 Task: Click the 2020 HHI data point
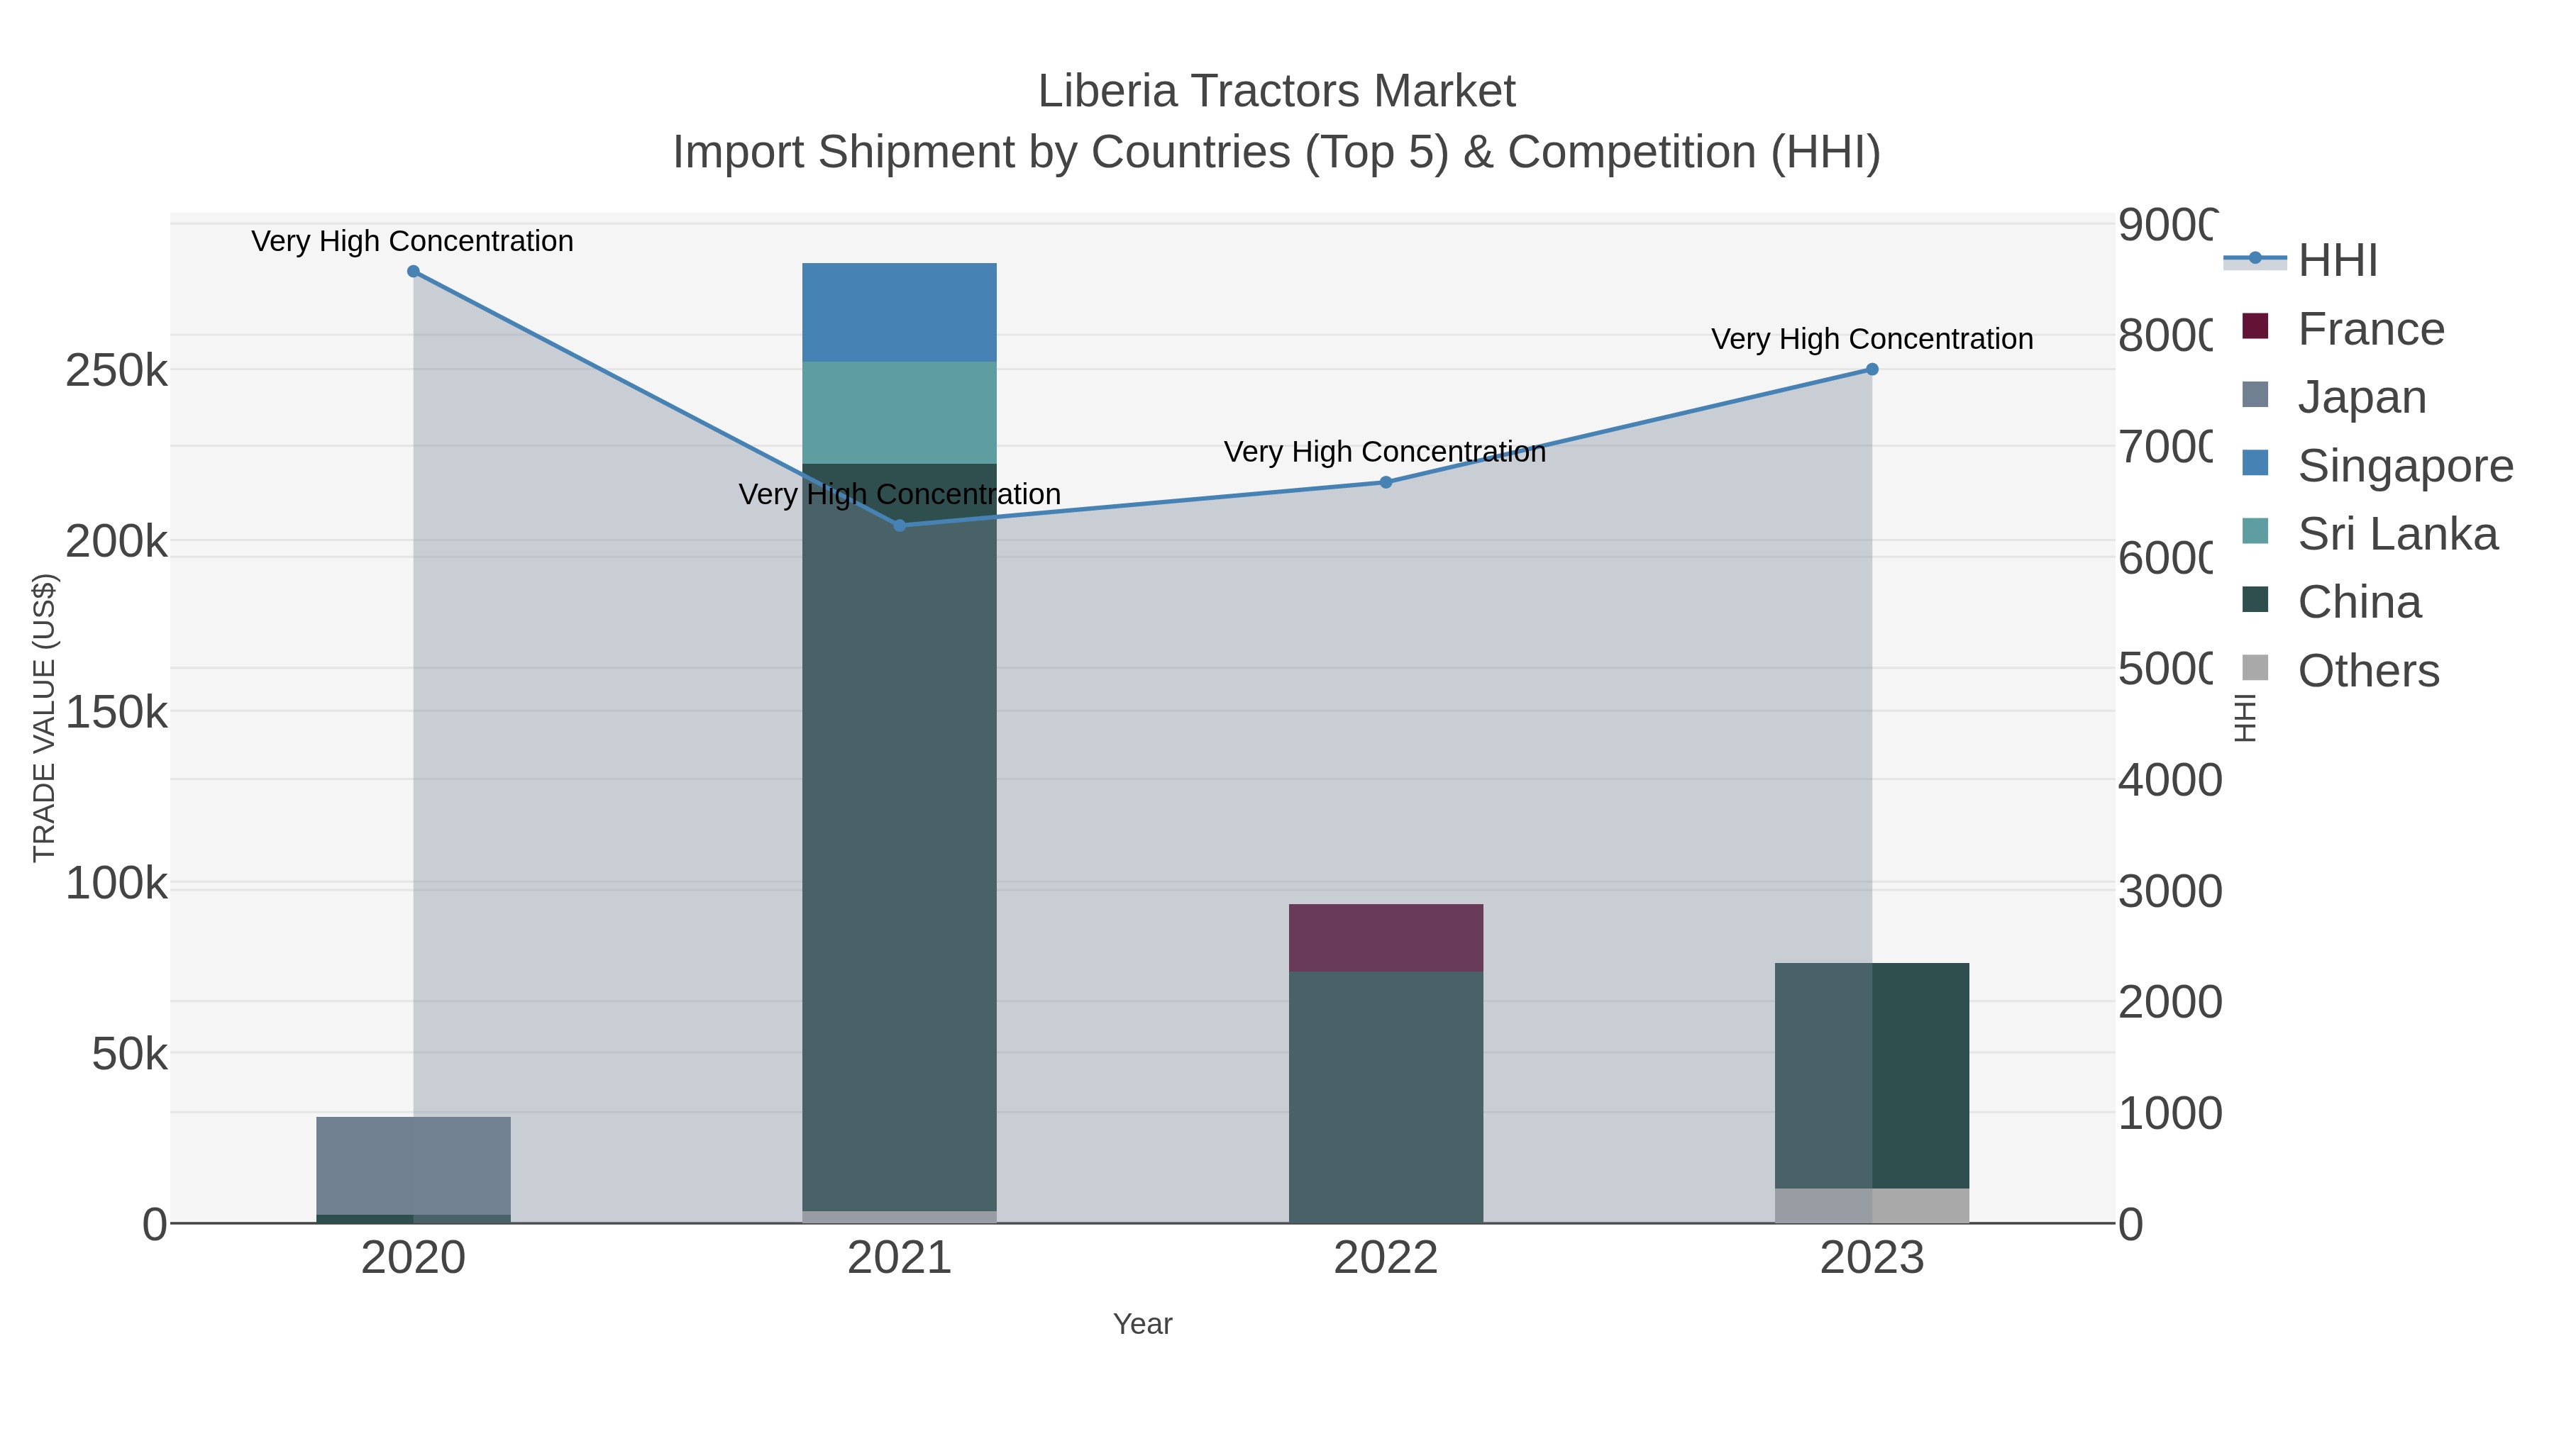[x=414, y=272]
